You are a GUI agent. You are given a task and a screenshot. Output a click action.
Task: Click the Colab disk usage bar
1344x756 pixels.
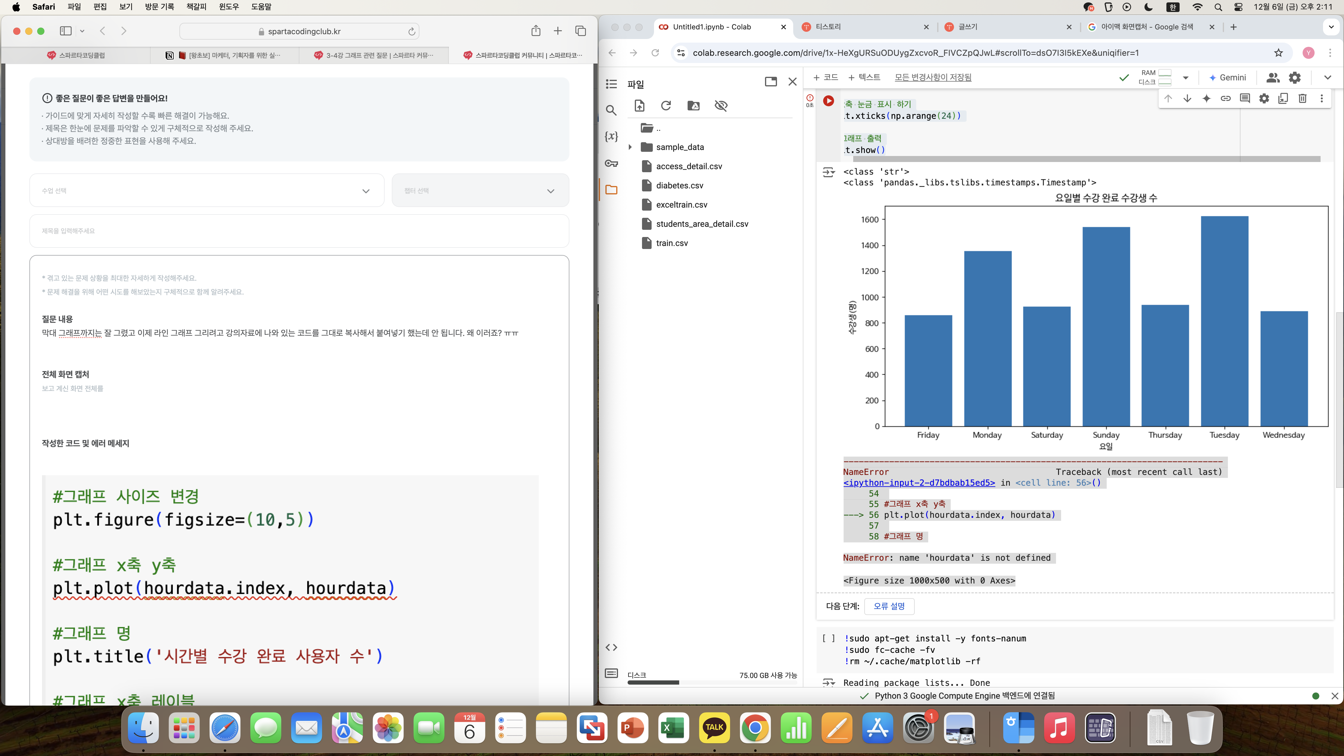point(712,682)
